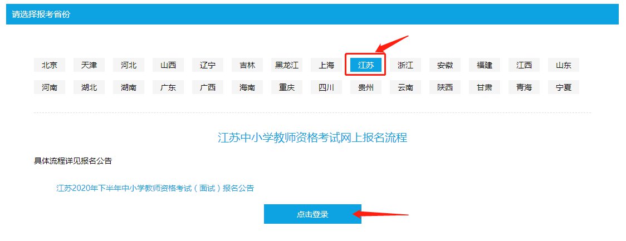This screenshot has width=626, height=241.
Task: Select the 北京 province button
Action: click(50, 65)
